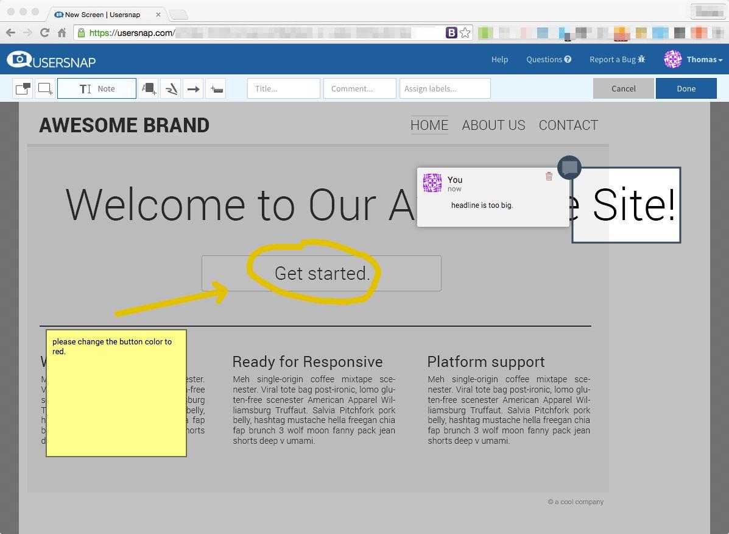
Task: Click the Title input field
Action: pos(283,89)
